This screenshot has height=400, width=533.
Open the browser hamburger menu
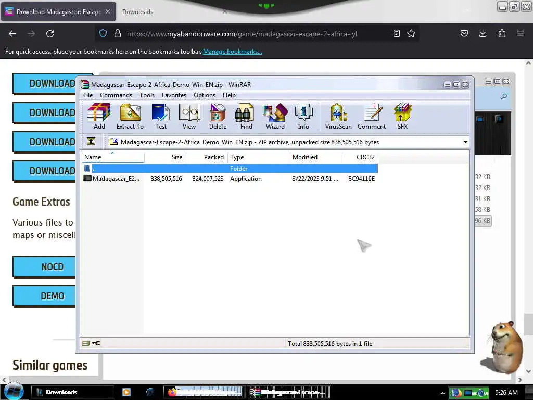click(521, 33)
